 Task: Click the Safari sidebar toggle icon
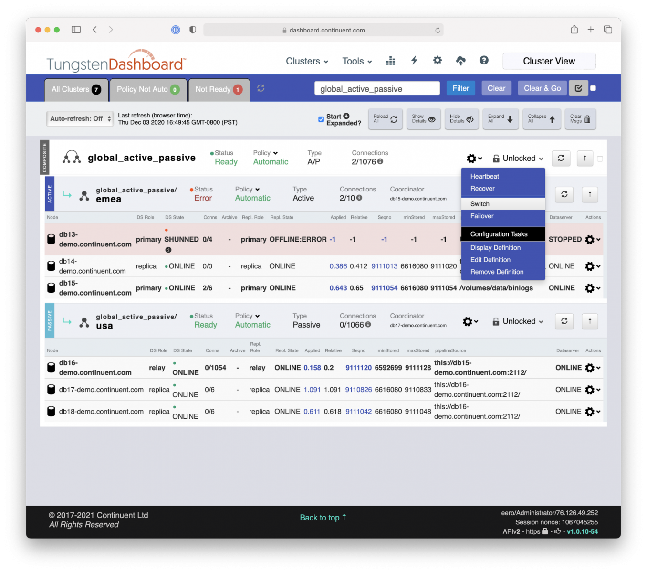76,30
